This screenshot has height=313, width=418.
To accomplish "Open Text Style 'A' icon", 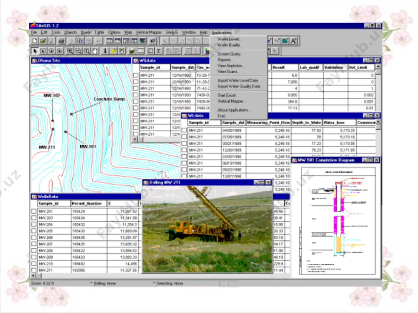I will click(x=294, y=41).
